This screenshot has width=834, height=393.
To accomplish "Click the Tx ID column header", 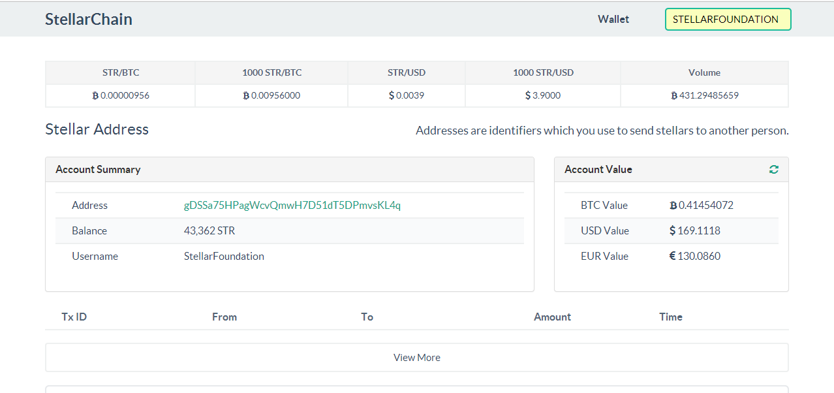I will pyautogui.click(x=74, y=317).
